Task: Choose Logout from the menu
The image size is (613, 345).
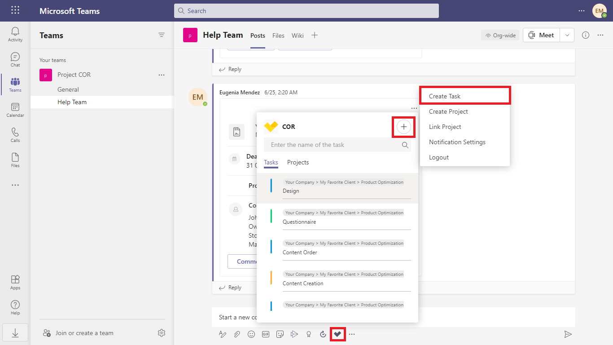Action: click(x=465, y=157)
